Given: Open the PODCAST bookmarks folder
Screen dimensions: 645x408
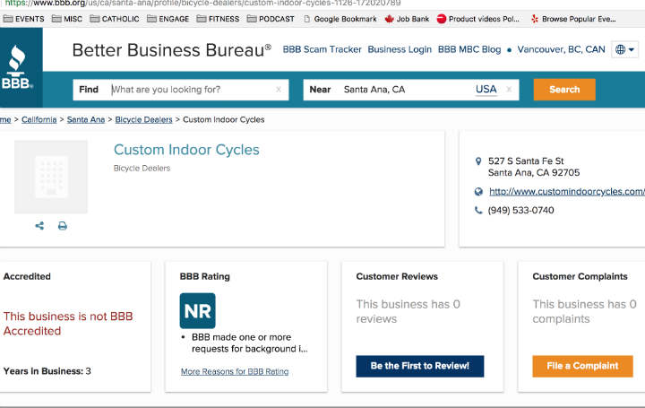Looking at the screenshot, I should (x=271, y=19).
